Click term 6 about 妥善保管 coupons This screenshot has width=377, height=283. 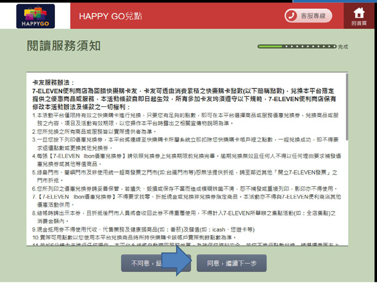[185, 189]
